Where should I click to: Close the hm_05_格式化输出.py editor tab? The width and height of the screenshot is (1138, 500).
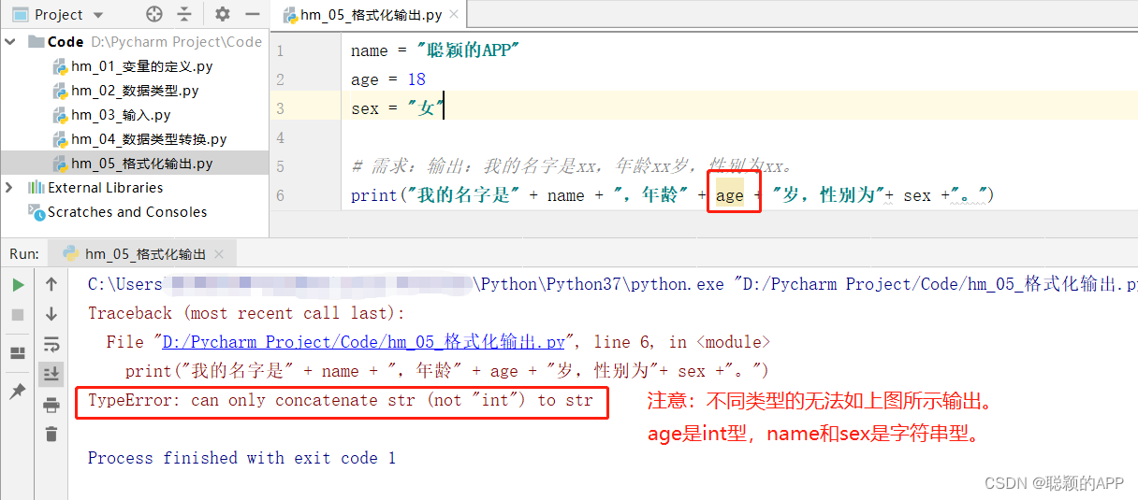tap(455, 15)
